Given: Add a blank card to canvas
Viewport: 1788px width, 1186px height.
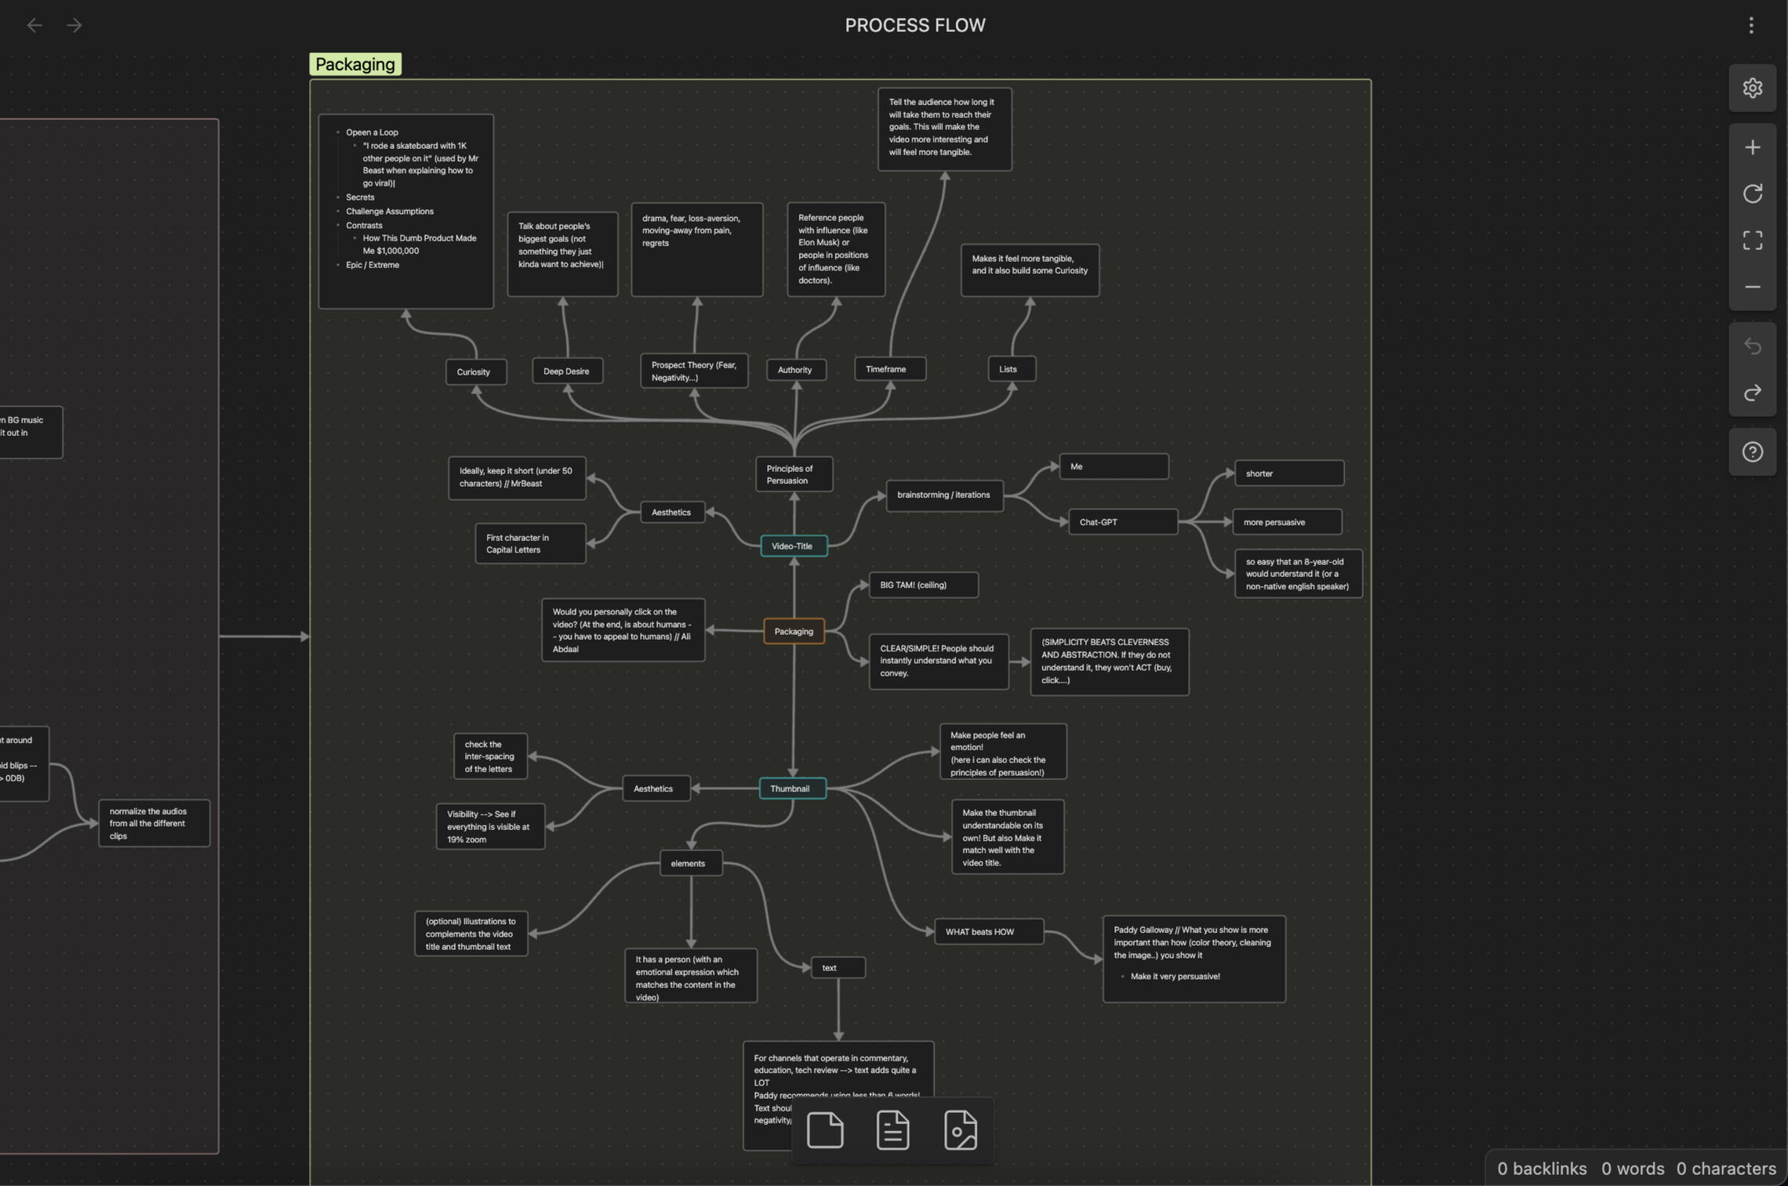Looking at the screenshot, I should pos(824,1130).
